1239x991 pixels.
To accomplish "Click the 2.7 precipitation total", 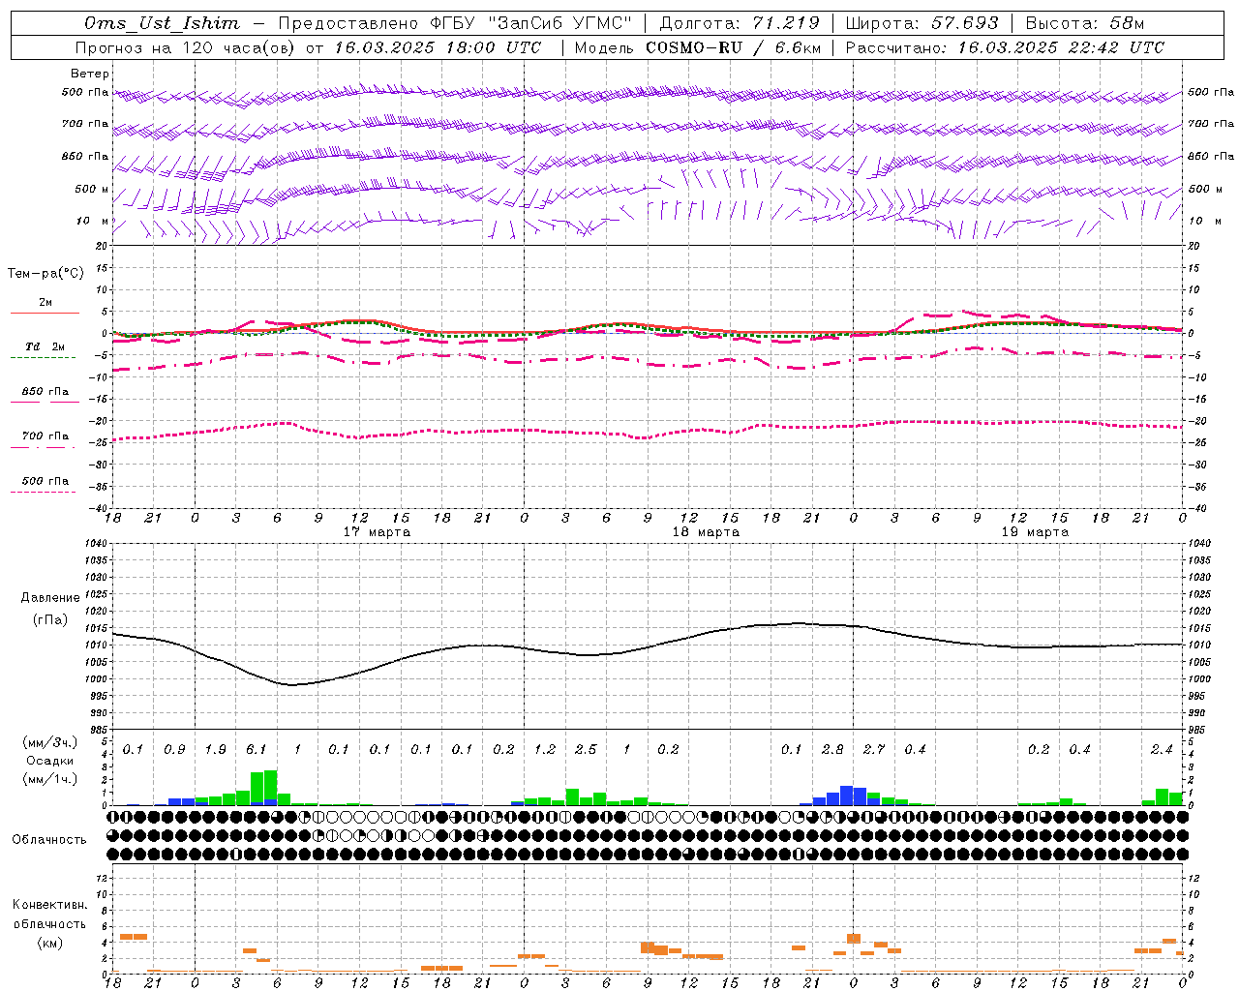I will (874, 750).
